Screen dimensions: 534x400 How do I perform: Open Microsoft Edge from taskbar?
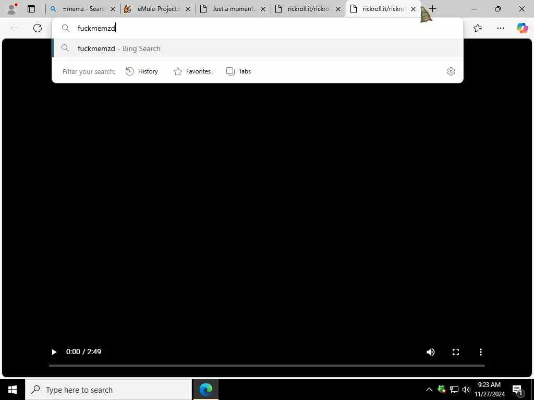coord(205,390)
